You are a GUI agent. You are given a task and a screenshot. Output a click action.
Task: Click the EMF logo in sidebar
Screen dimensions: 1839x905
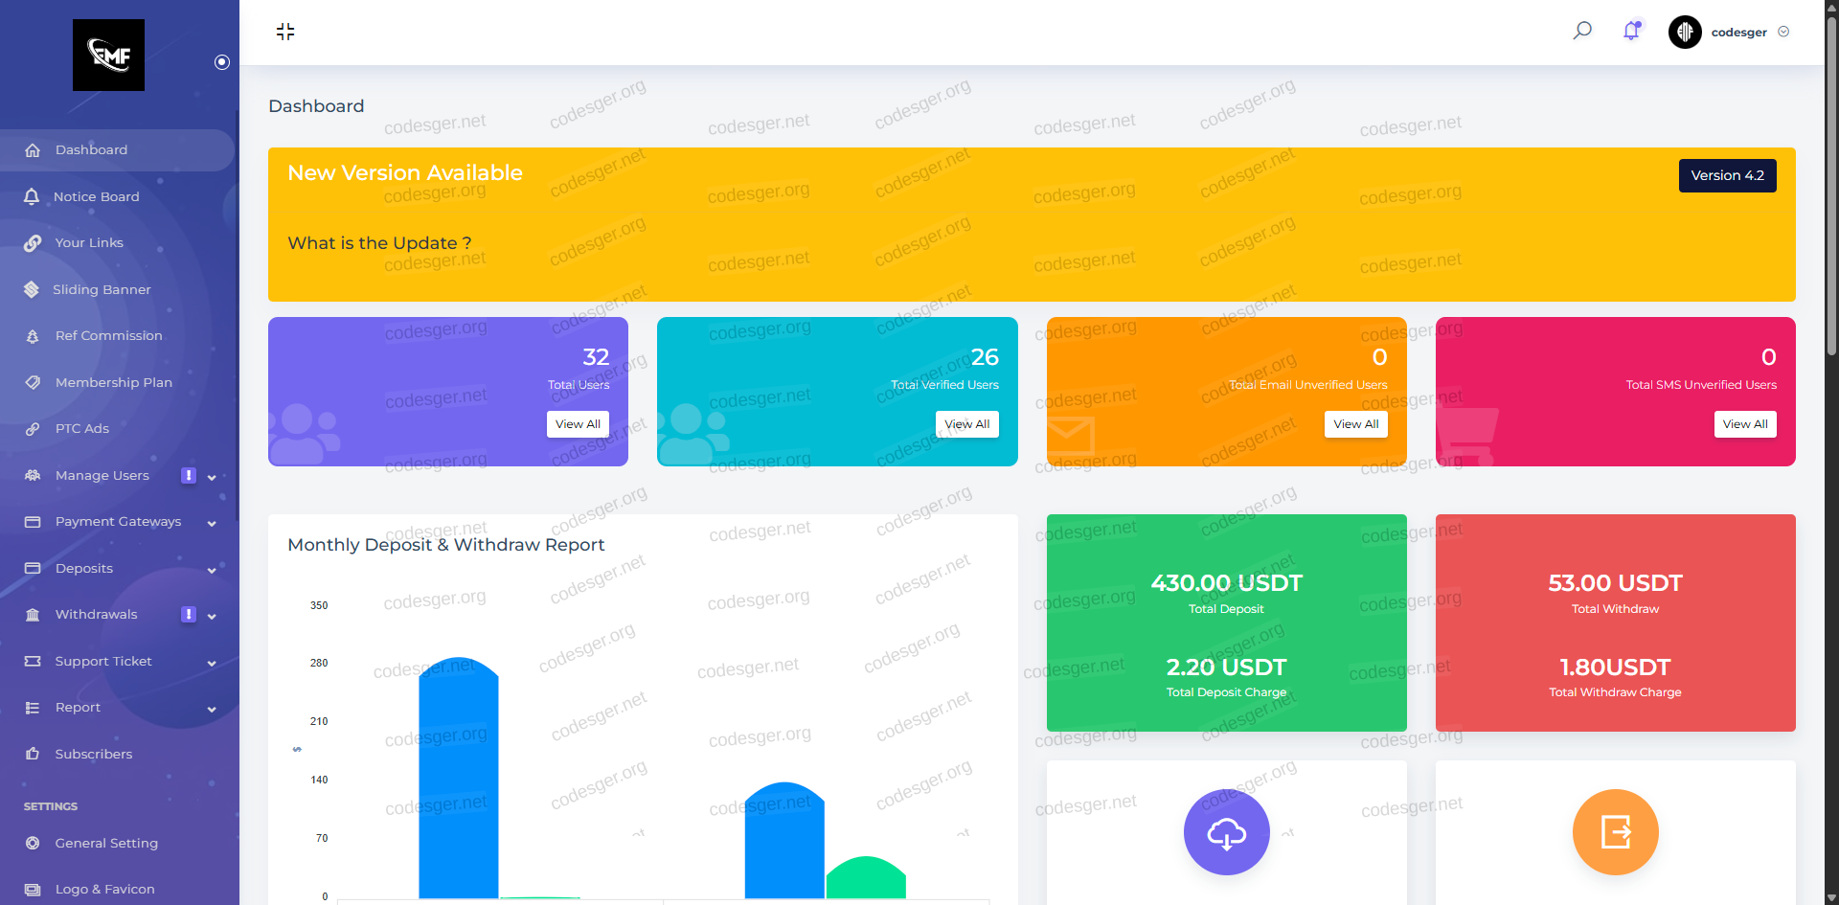(x=109, y=56)
